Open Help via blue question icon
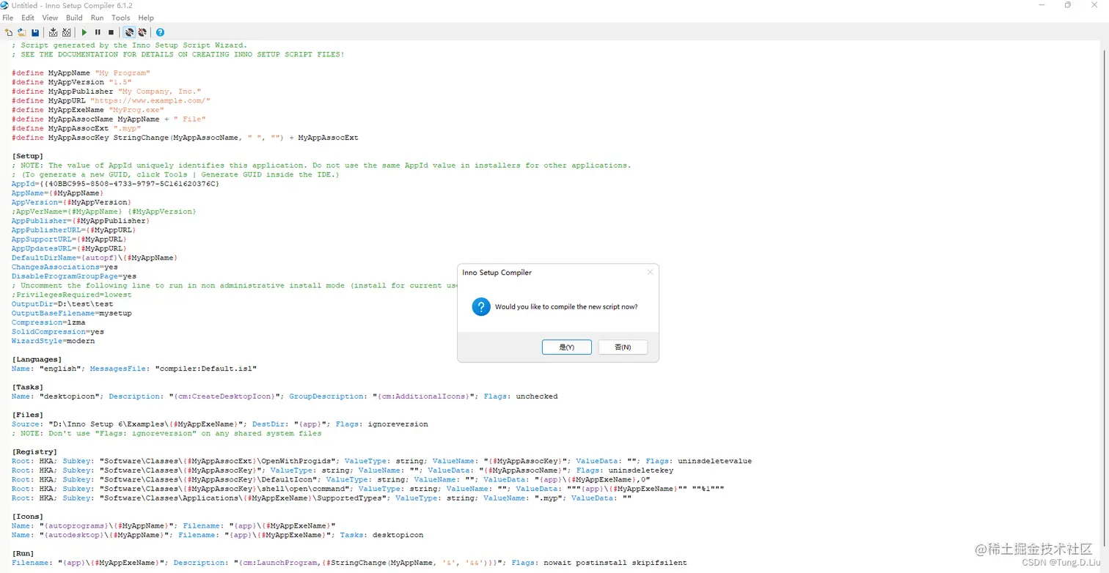The height and width of the screenshot is (573, 1109). click(x=160, y=32)
